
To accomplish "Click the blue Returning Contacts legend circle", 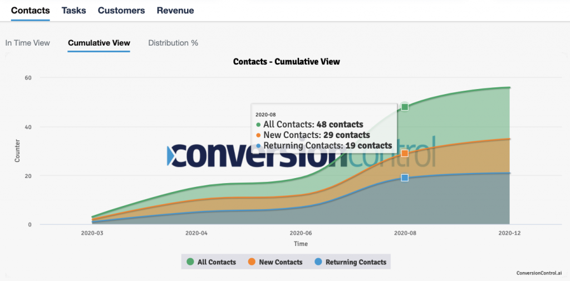I will pos(318,262).
